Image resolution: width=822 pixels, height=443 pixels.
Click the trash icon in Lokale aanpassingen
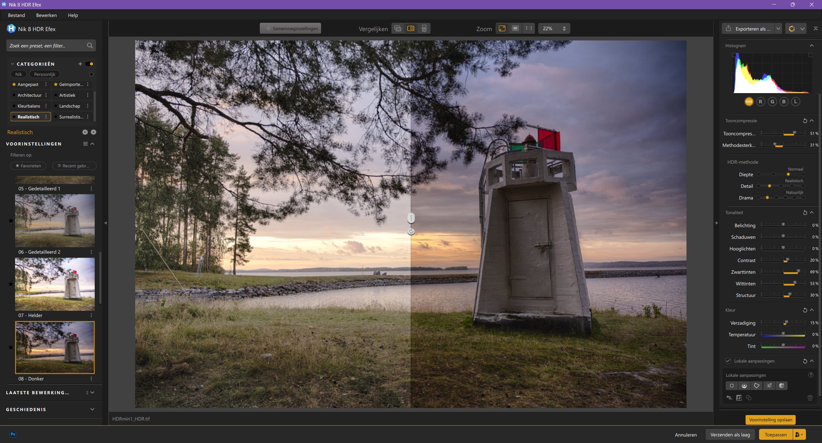810,398
